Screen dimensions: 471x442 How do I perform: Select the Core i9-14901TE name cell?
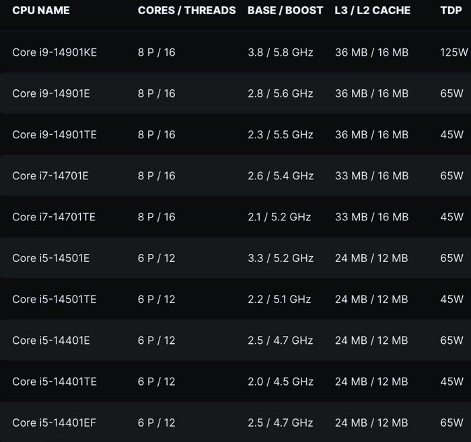coord(55,134)
